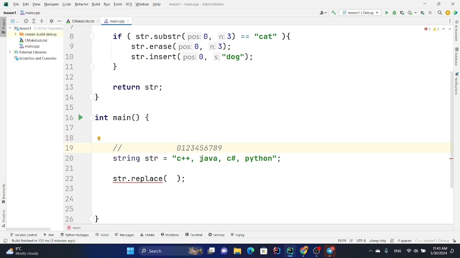Click Expand All in Project panel
This screenshot has height=258, width=460.
tap(34, 21)
